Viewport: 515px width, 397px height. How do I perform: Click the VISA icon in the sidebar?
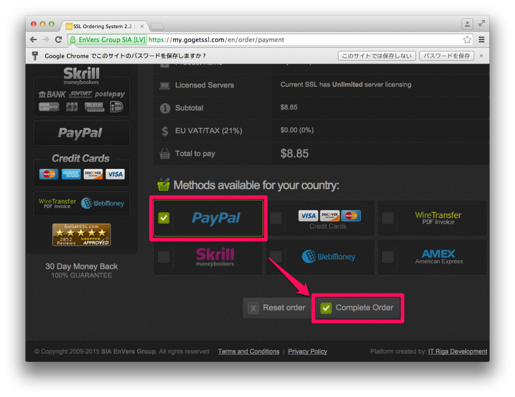pos(115,174)
